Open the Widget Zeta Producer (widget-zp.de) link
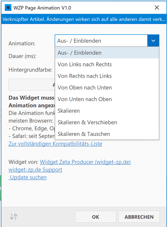 (x=85, y=162)
